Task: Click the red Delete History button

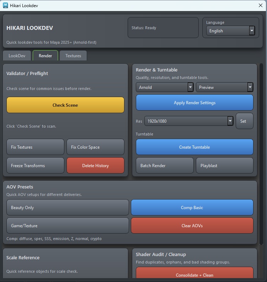Action: click(x=95, y=165)
